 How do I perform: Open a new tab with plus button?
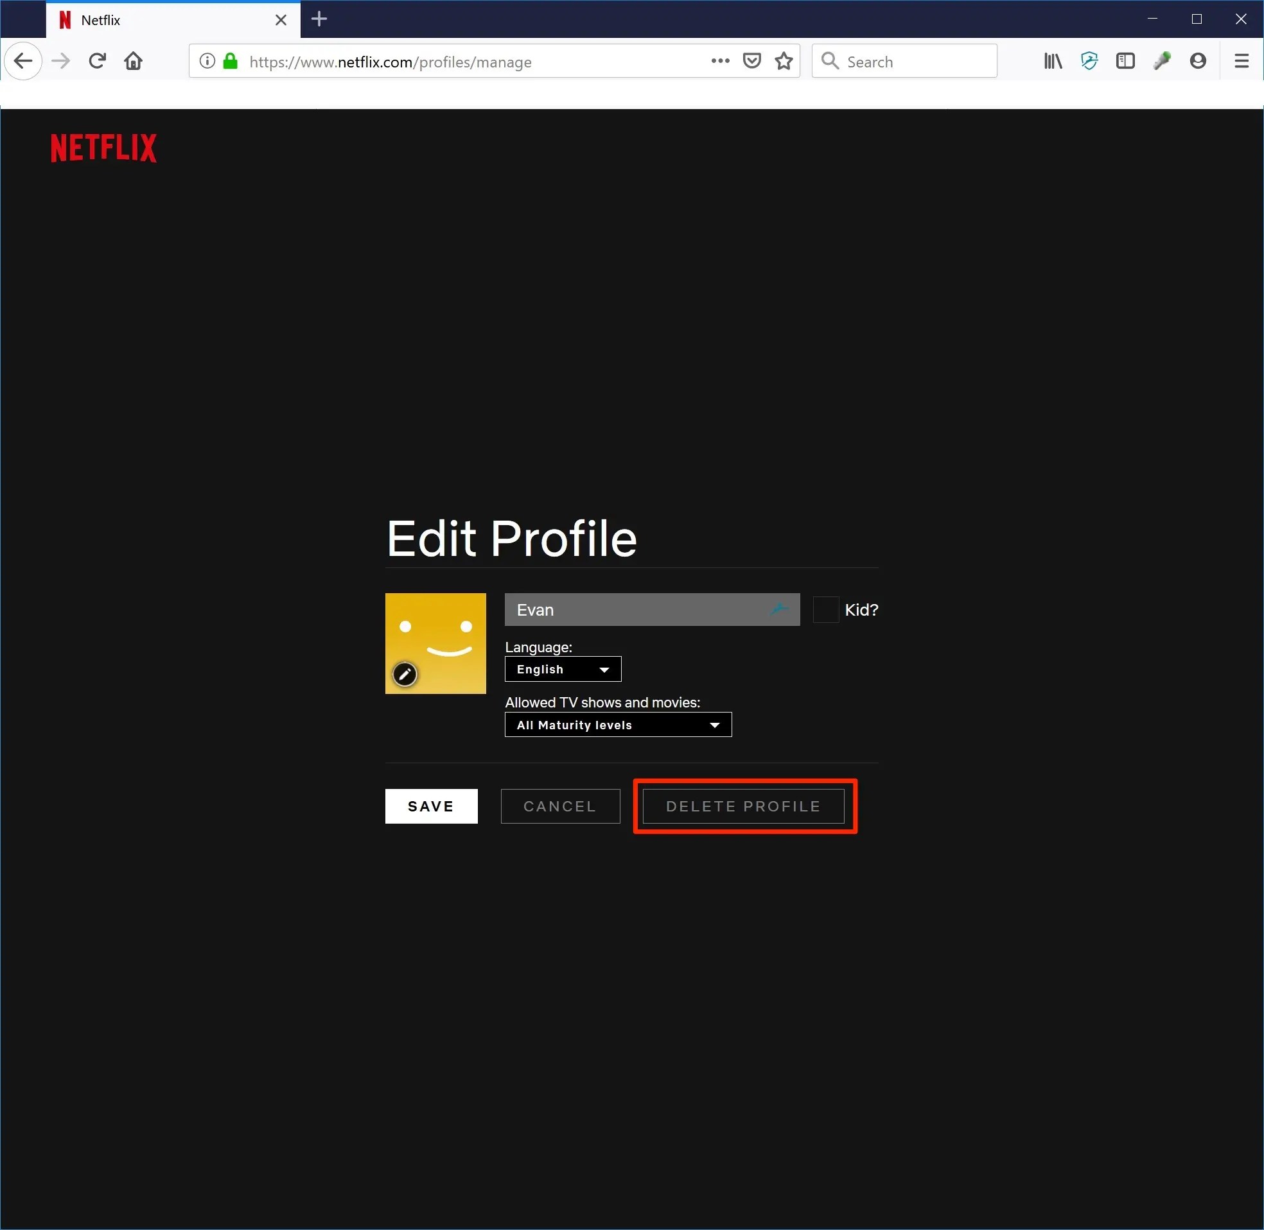coord(319,19)
